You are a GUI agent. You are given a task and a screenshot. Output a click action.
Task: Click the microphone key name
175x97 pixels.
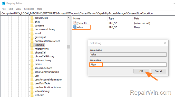(x=42, y=49)
